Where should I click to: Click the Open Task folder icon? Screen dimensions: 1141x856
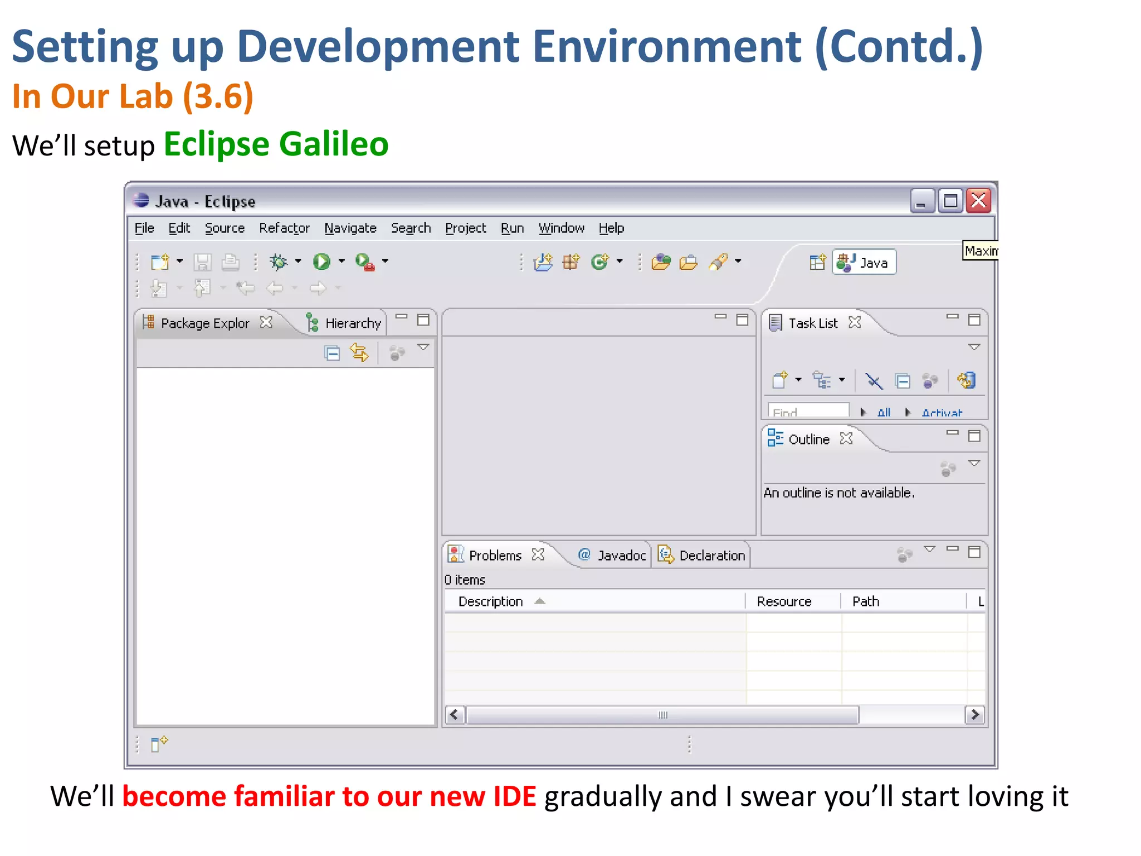689,261
